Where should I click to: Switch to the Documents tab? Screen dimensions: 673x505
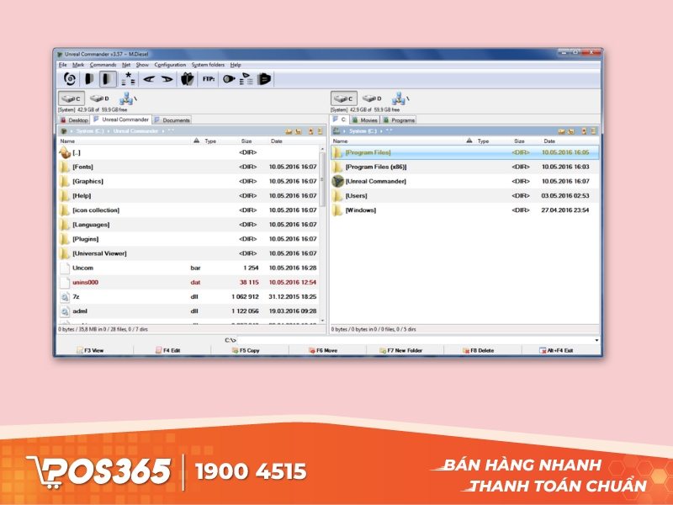tap(173, 120)
